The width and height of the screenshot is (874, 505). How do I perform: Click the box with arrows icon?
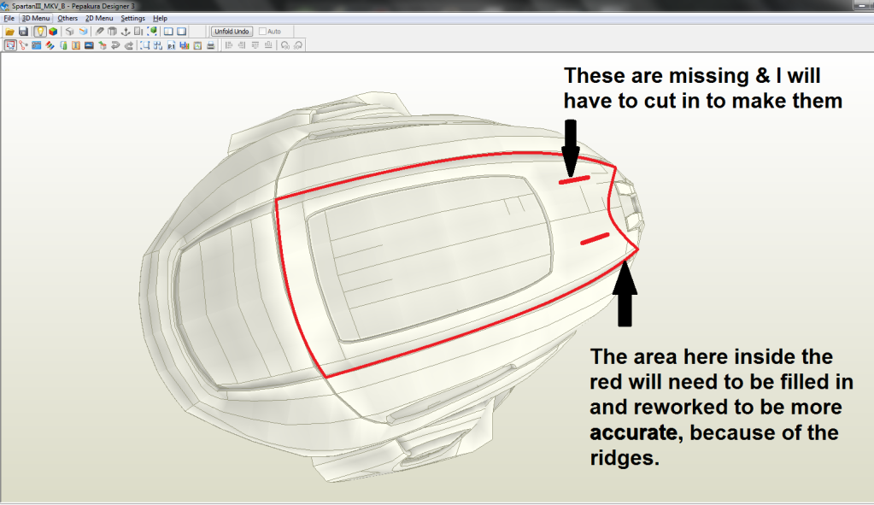103,45
